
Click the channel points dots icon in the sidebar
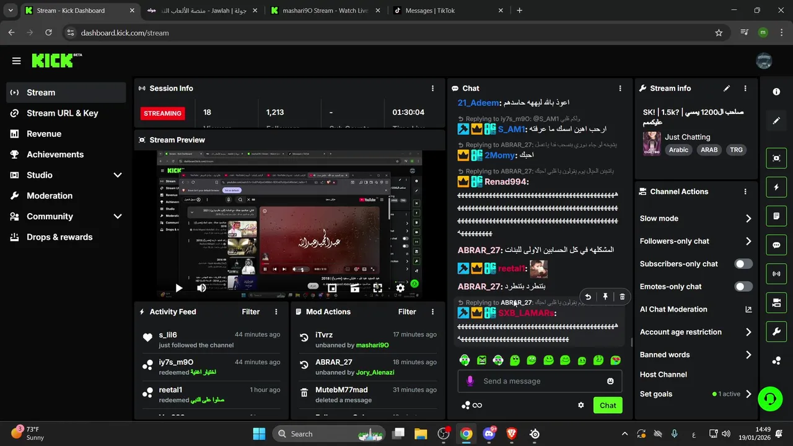(x=776, y=361)
